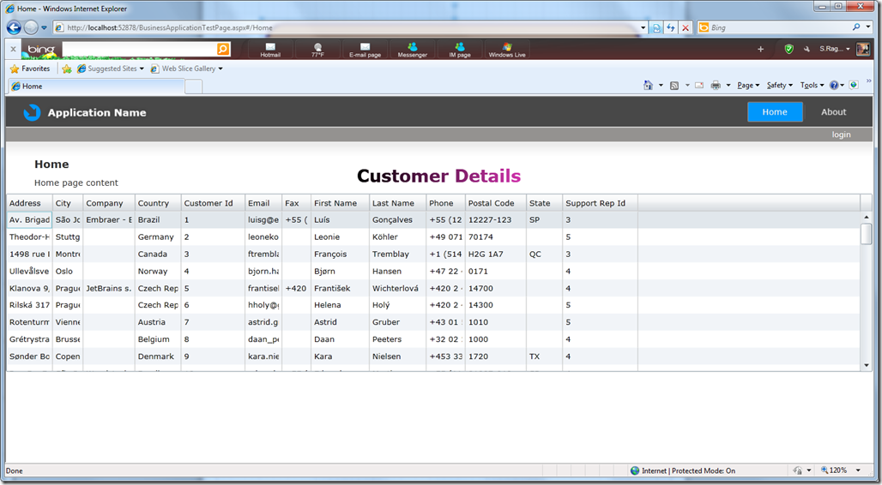The image size is (882, 485).
Task: Open the Favorites button
Action: pos(30,69)
